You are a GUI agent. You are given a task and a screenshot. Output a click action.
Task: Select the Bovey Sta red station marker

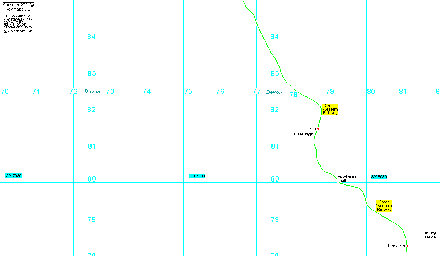pyautogui.click(x=407, y=246)
